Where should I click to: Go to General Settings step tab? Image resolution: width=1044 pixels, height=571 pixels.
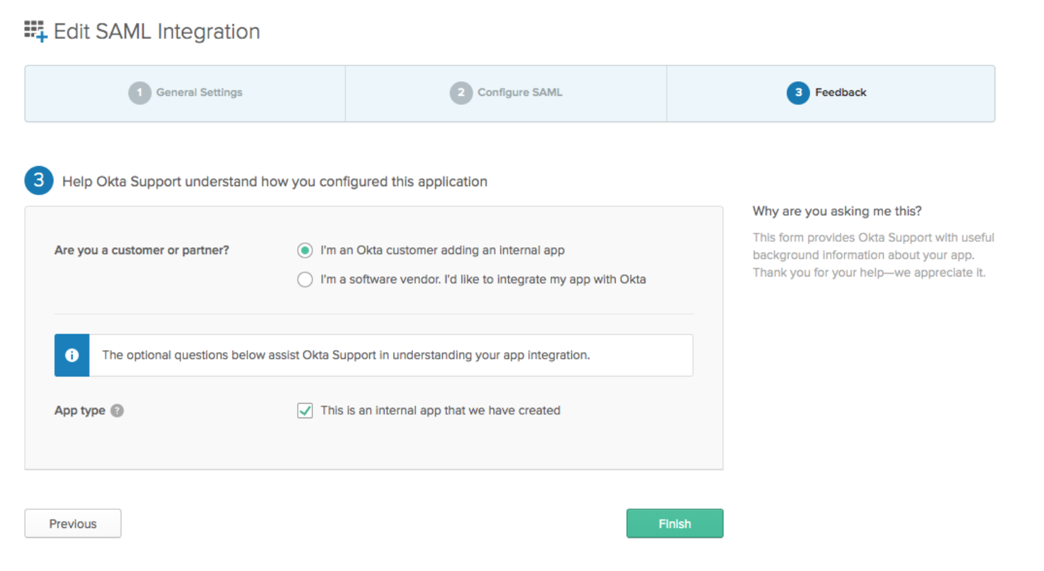pyautogui.click(x=185, y=93)
